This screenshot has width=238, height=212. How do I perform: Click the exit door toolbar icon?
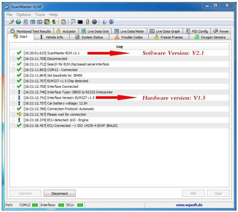[x=111, y=22]
